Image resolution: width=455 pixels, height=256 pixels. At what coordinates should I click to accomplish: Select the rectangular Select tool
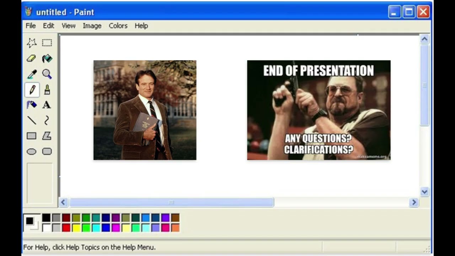point(47,43)
